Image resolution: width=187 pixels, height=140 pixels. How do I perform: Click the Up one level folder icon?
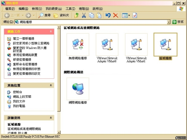tap(77, 15)
